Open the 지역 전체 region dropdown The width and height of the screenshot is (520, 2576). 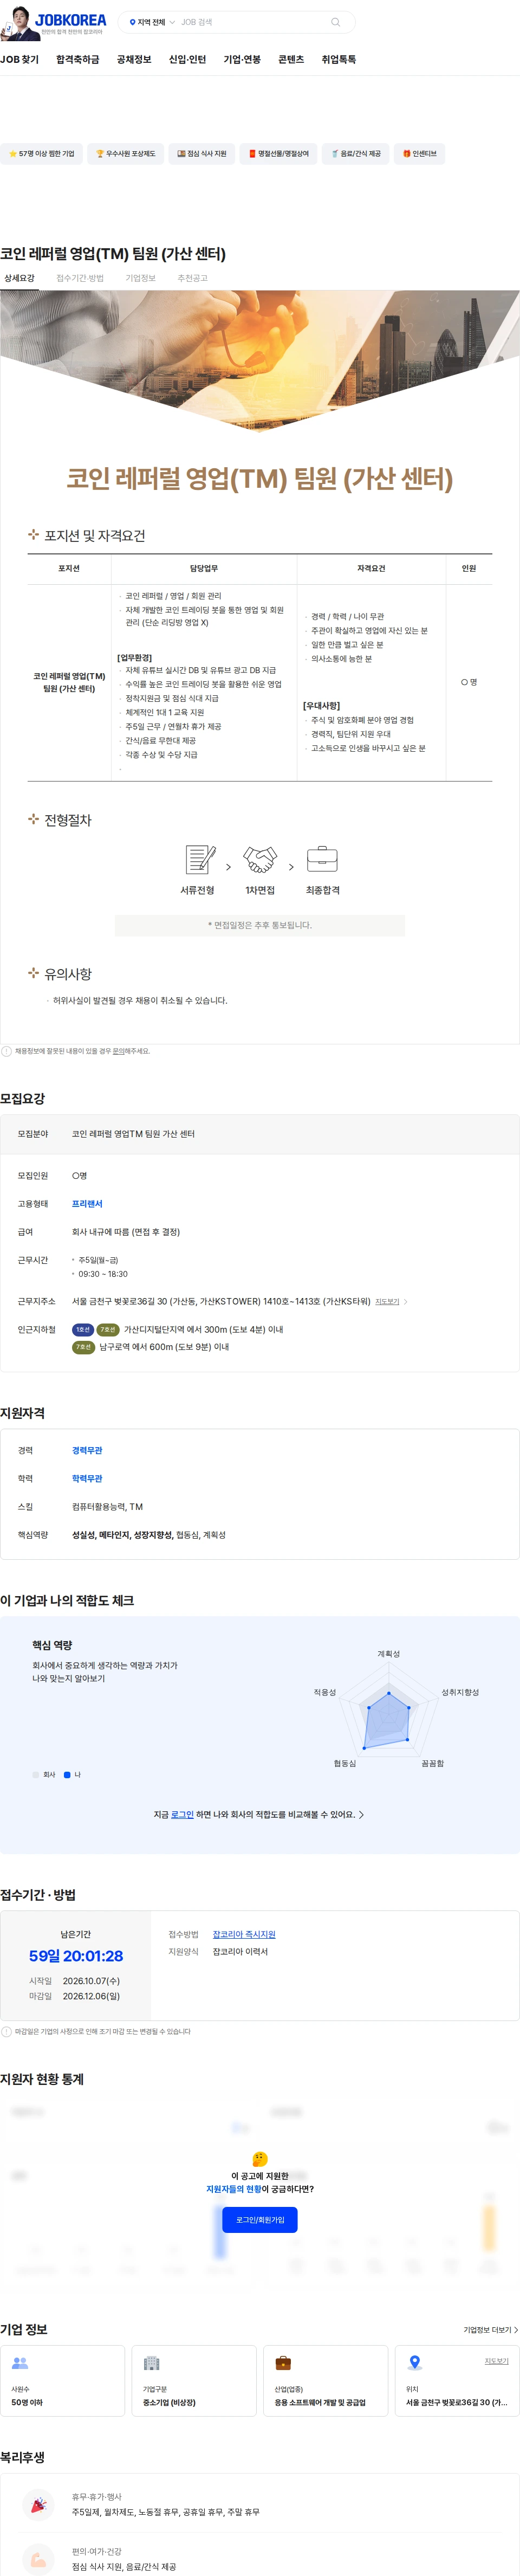[x=152, y=22]
